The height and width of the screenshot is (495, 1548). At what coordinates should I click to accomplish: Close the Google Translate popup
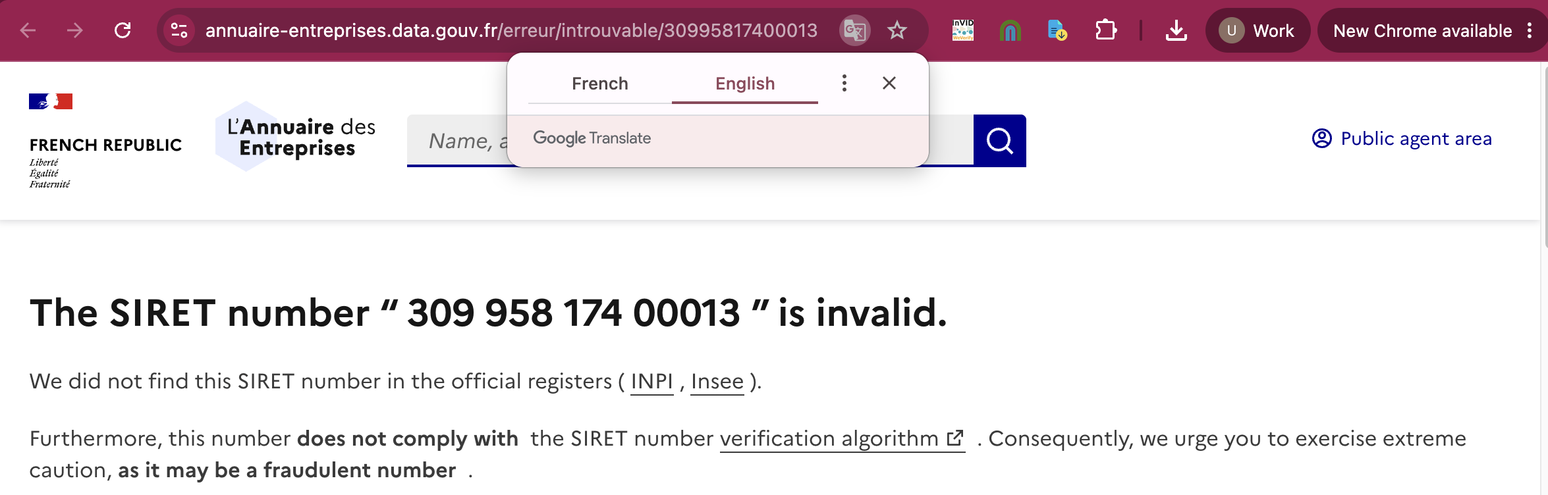pyautogui.click(x=889, y=83)
